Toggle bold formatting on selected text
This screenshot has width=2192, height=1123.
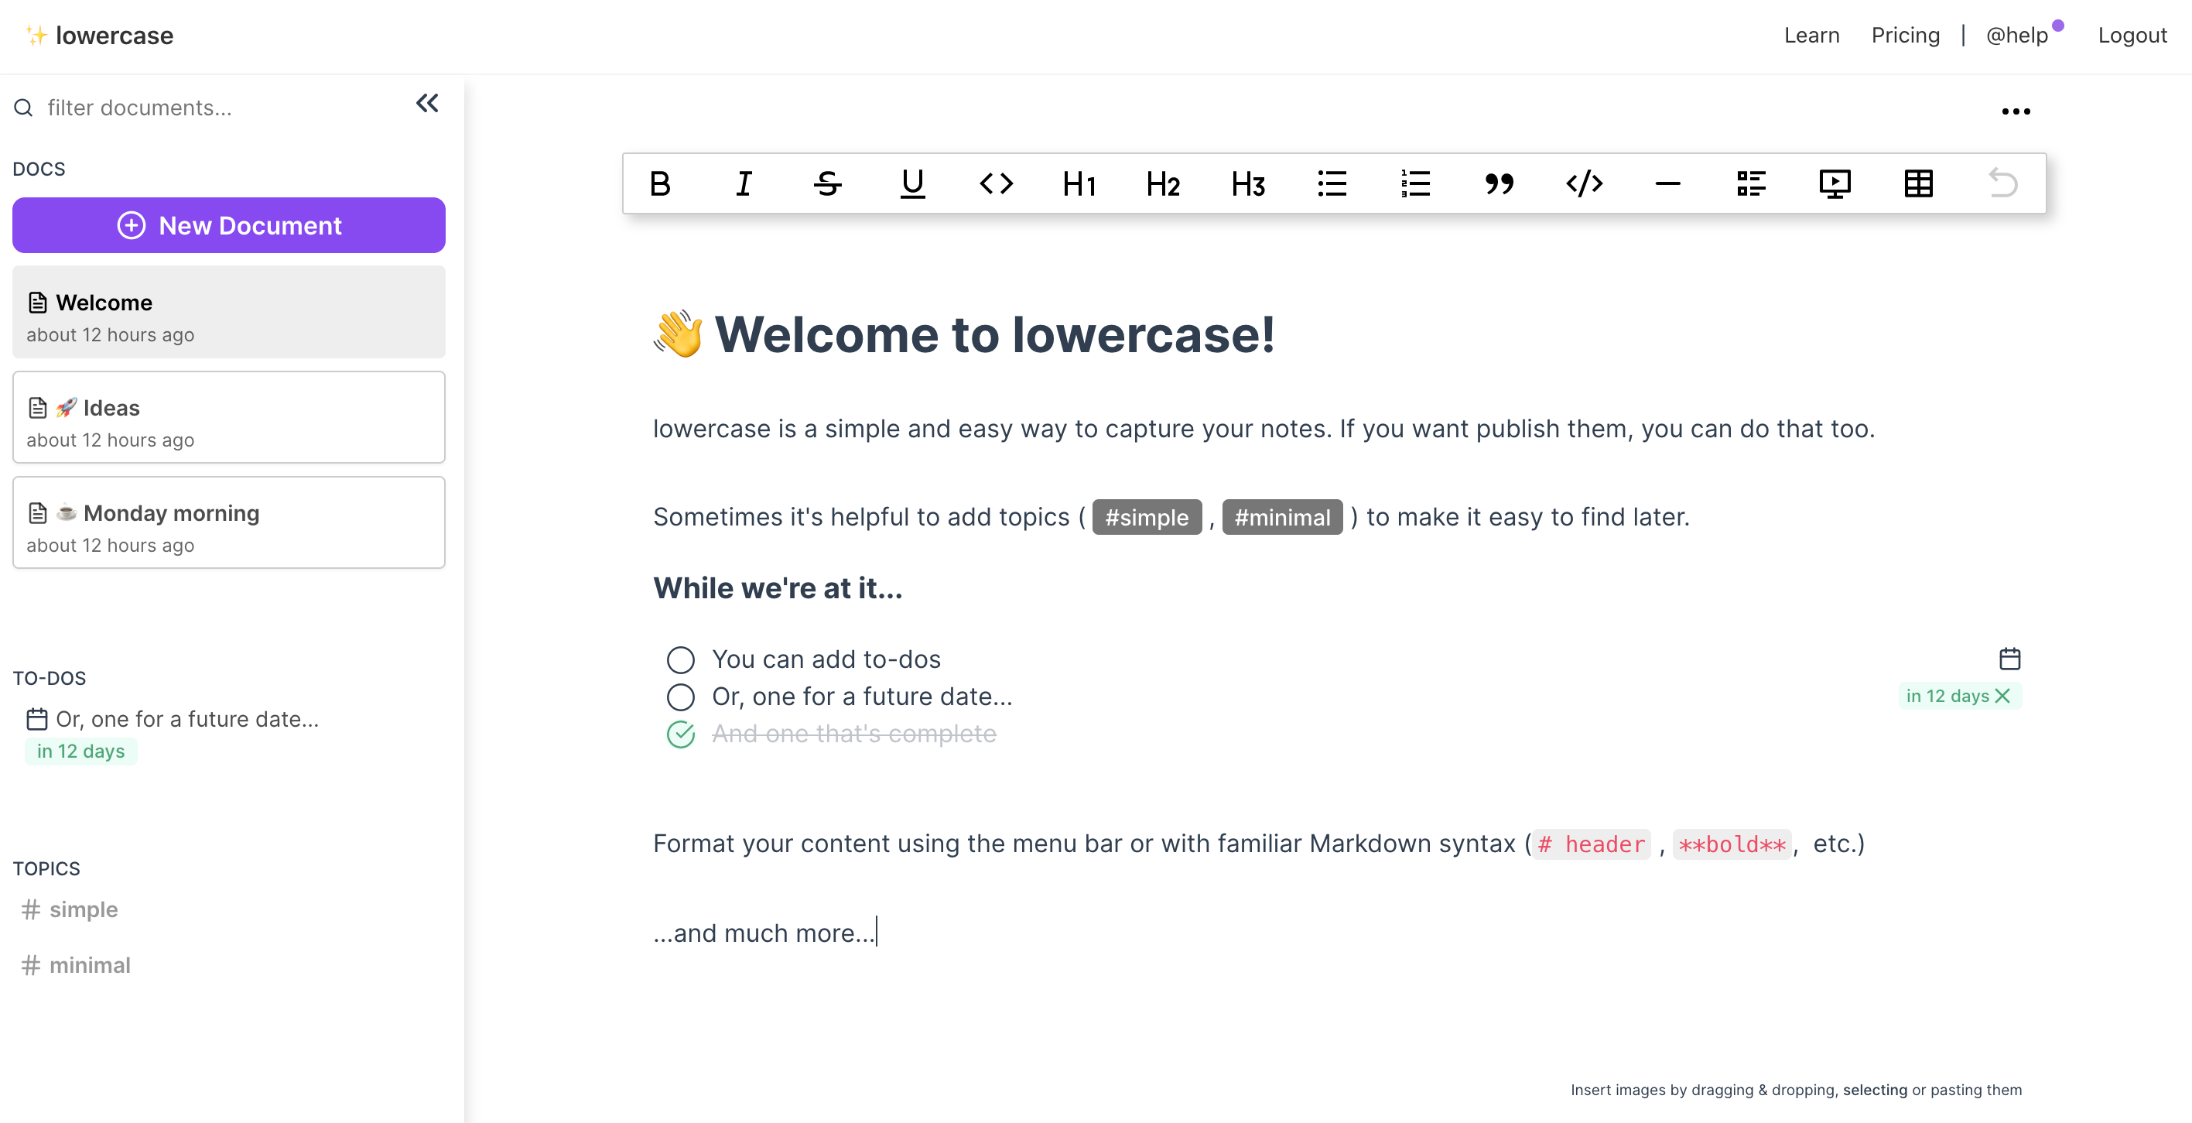(660, 182)
